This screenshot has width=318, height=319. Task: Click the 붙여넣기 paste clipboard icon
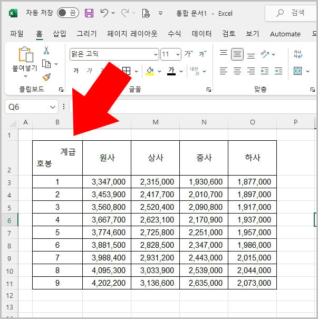26,54
